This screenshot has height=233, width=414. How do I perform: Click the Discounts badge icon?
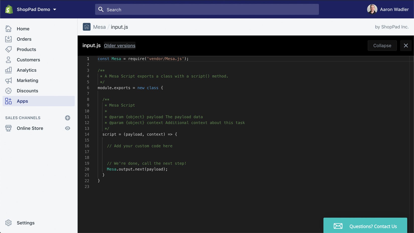8,91
